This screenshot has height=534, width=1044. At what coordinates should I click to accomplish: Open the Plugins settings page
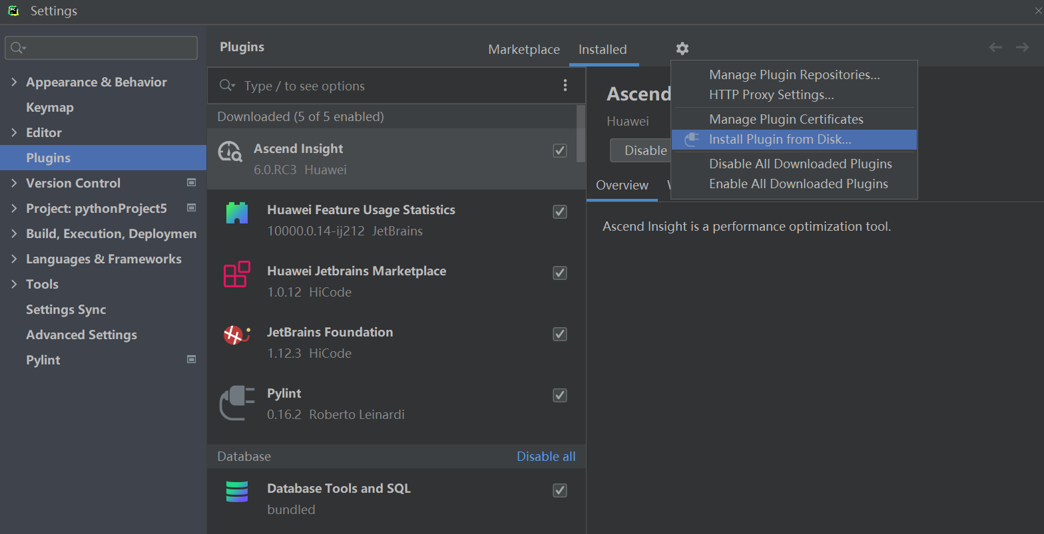pos(103,158)
